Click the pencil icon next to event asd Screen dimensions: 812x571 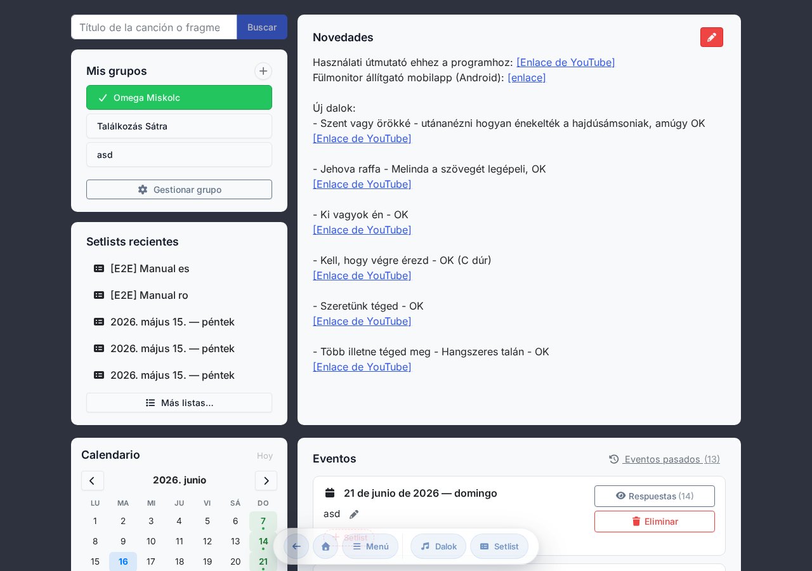[x=354, y=515]
